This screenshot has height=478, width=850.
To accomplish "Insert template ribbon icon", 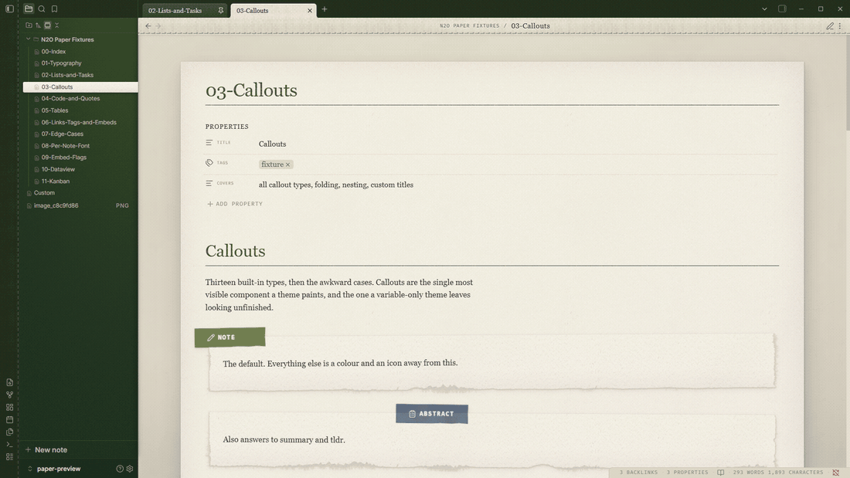I will tap(9, 432).
